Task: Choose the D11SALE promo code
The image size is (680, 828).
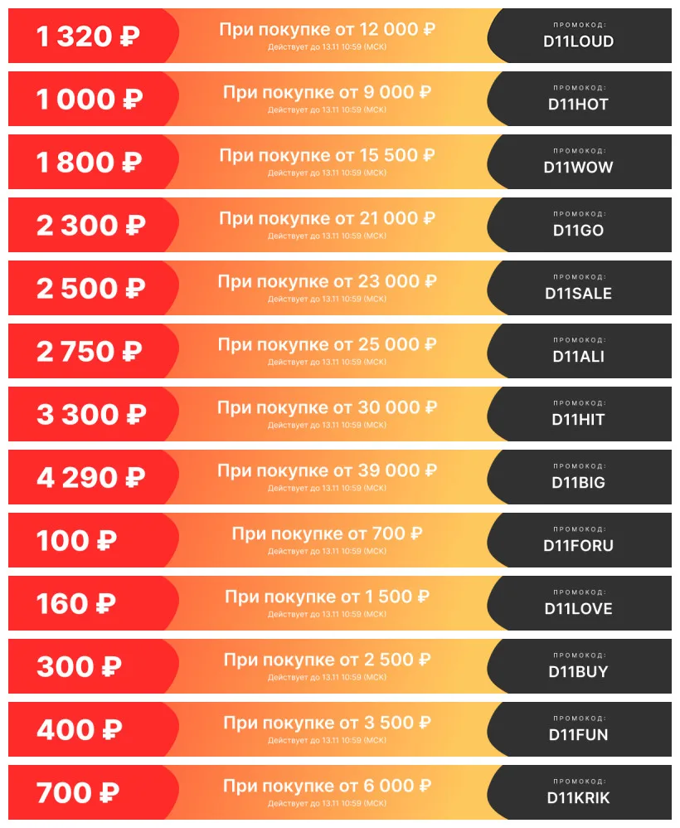Action: pos(579,293)
